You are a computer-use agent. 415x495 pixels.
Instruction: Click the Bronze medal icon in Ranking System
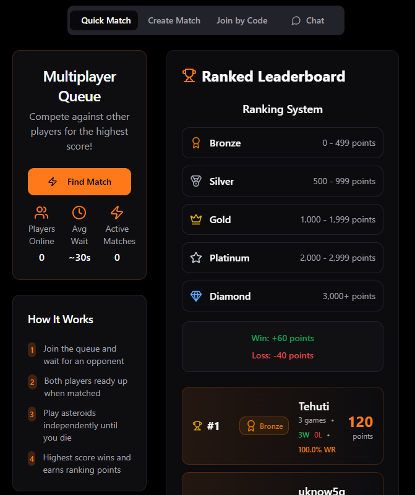pos(196,143)
